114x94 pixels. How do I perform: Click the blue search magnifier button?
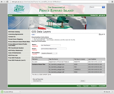point(103,7)
